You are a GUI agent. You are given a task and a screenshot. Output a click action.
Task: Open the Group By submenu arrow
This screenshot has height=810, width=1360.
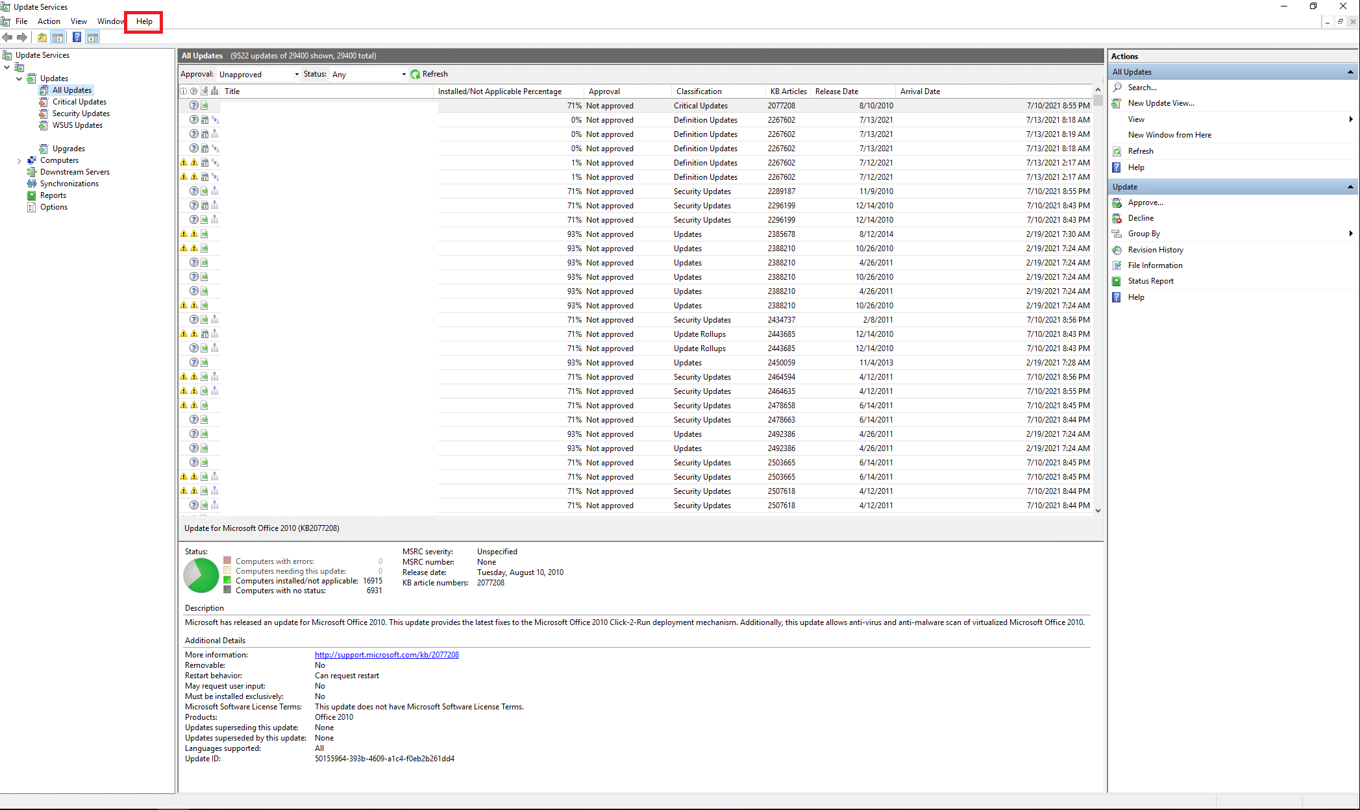[x=1351, y=234]
